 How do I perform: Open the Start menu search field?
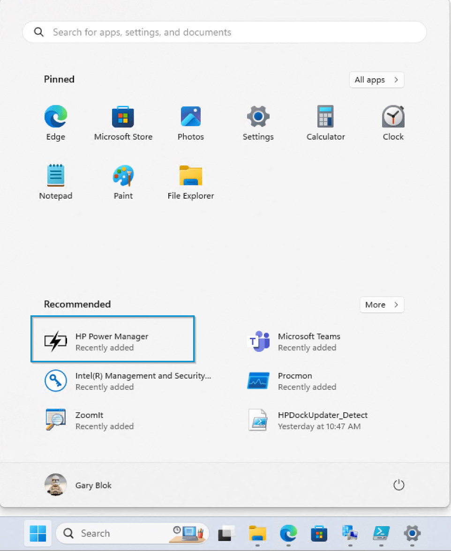tap(224, 32)
